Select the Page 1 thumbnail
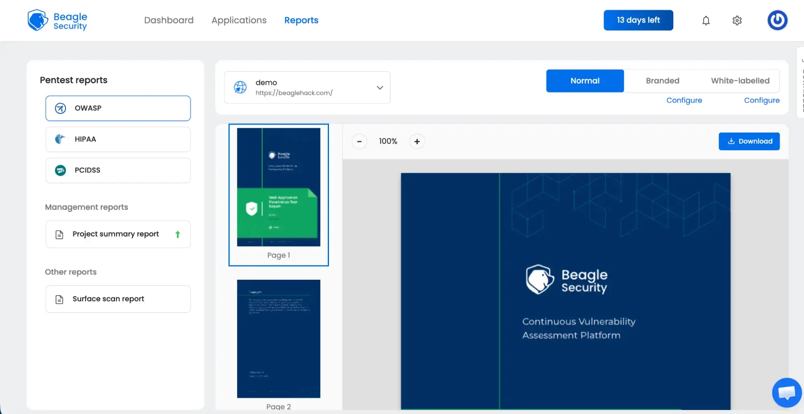The height and width of the screenshot is (414, 804). pyautogui.click(x=278, y=195)
